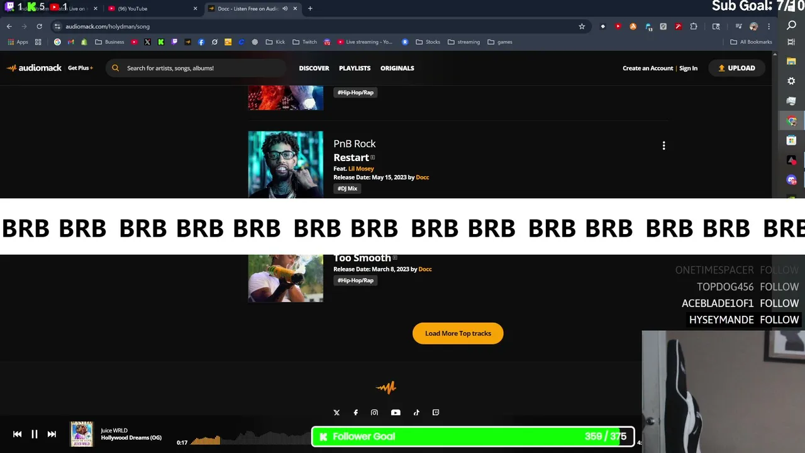Open the Gmail bookmark icon
This screenshot has height=453, width=805.
pos(70,42)
